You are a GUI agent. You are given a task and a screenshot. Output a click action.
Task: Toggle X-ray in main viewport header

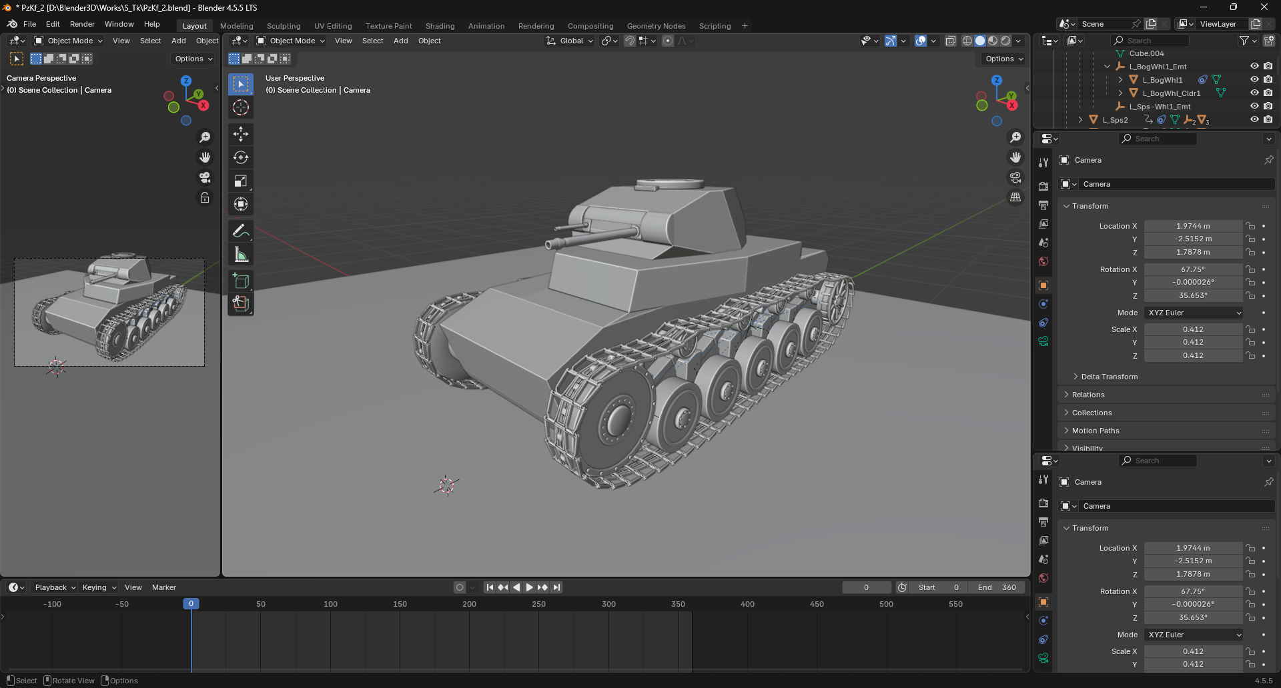(951, 41)
